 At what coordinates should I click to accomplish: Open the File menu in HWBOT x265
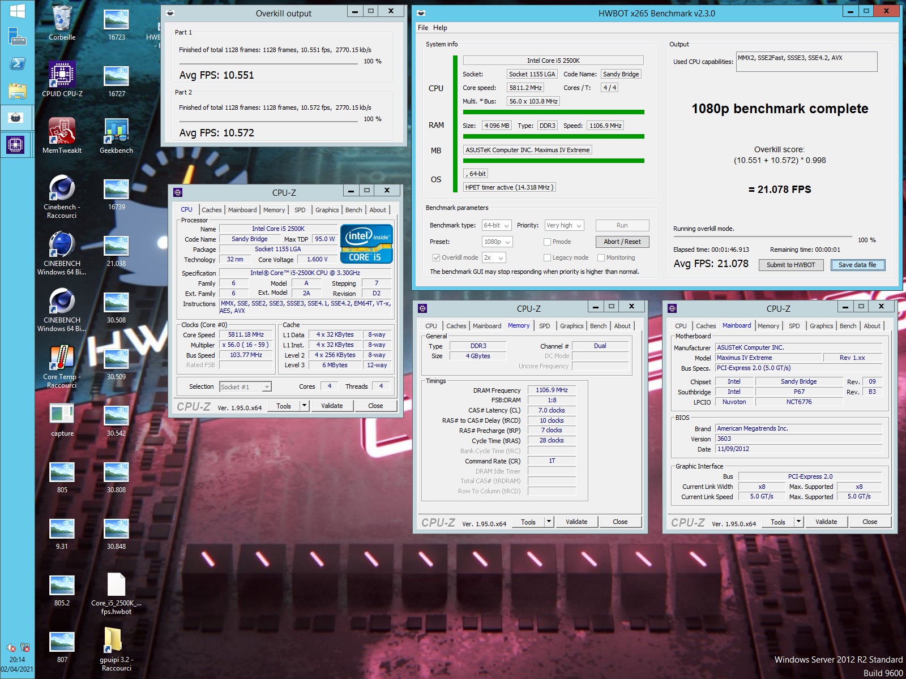coord(423,28)
